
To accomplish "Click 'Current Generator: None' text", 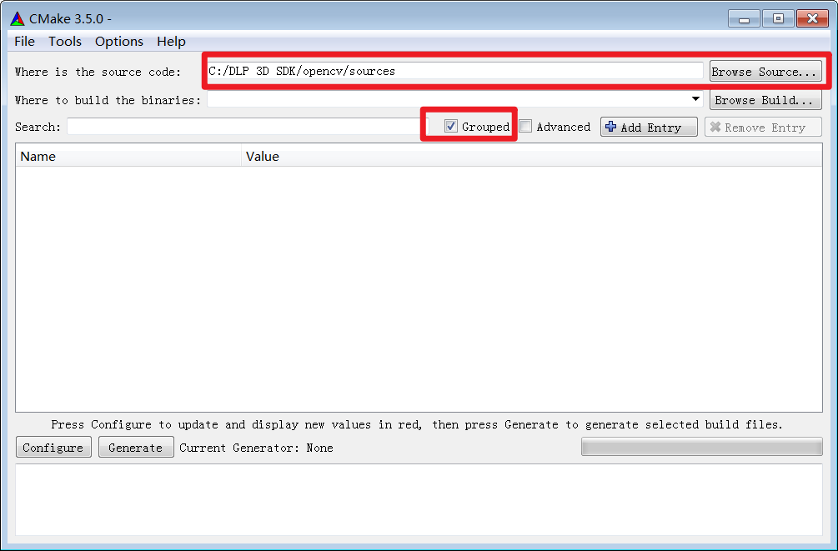I will point(256,448).
